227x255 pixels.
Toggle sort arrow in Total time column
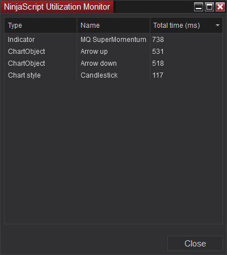pyautogui.click(x=217, y=25)
